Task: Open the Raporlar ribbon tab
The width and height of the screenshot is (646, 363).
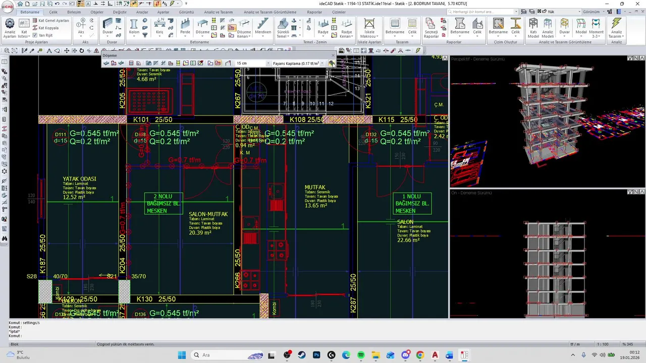Action: click(x=314, y=12)
